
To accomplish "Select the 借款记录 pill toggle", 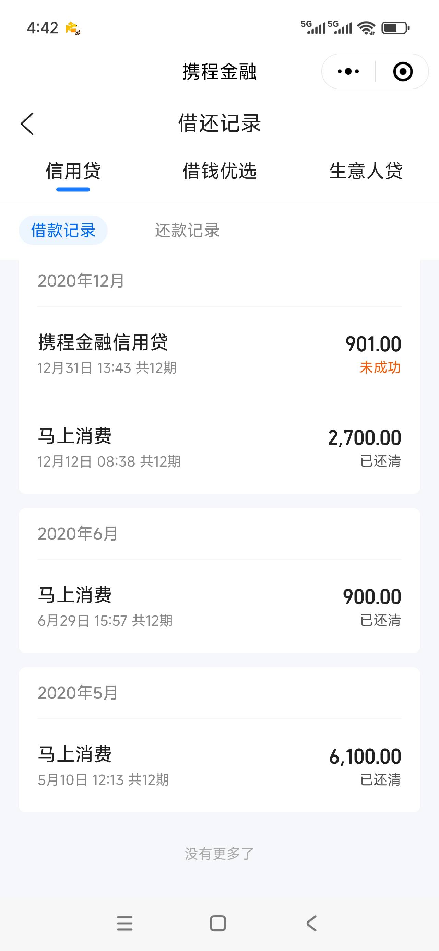I will (63, 230).
